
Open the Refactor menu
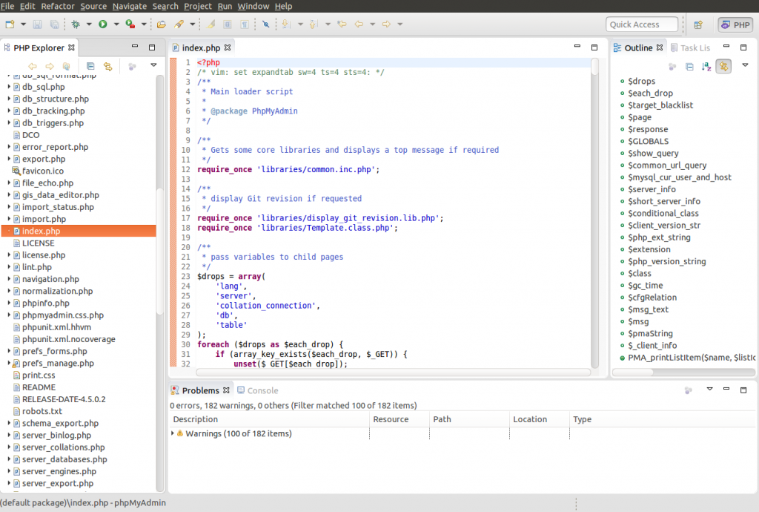tap(58, 6)
